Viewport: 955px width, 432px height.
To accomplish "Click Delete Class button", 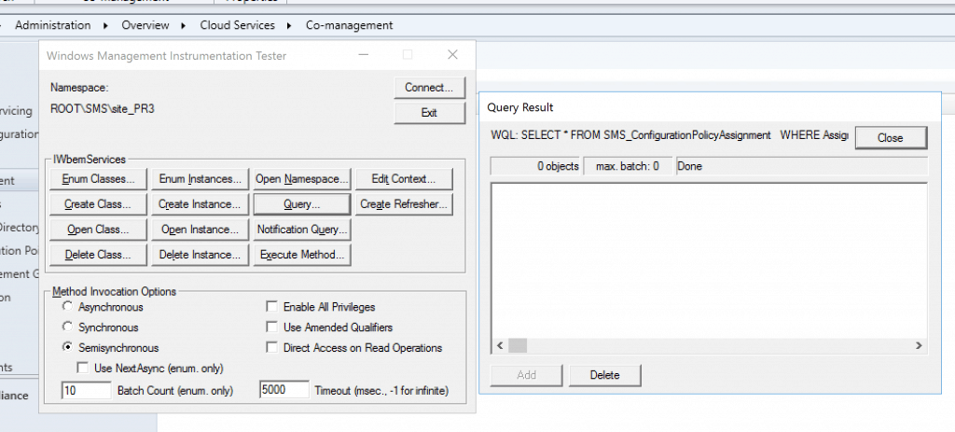I will (x=97, y=255).
